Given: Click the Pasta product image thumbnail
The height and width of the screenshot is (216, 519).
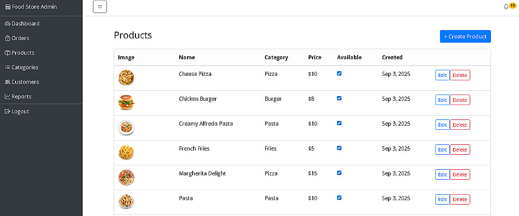Looking at the screenshot, I should pos(126,201).
